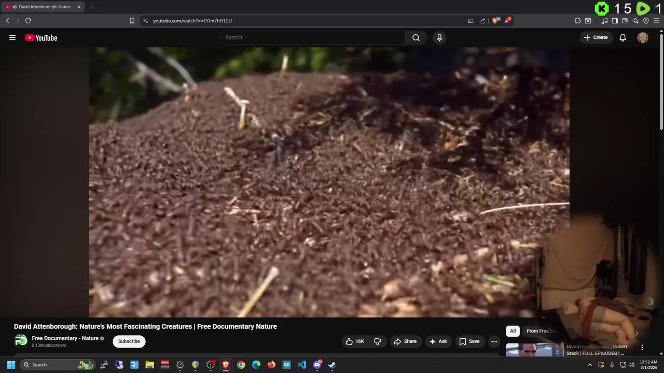664x373 pixels.
Task: Click the Share button under video
Action: click(405, 341)
